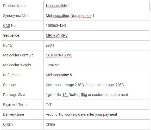Click the Nonapeptide-1 product name cell
This screenshot has width=151, height=130.
click(97, 6)
